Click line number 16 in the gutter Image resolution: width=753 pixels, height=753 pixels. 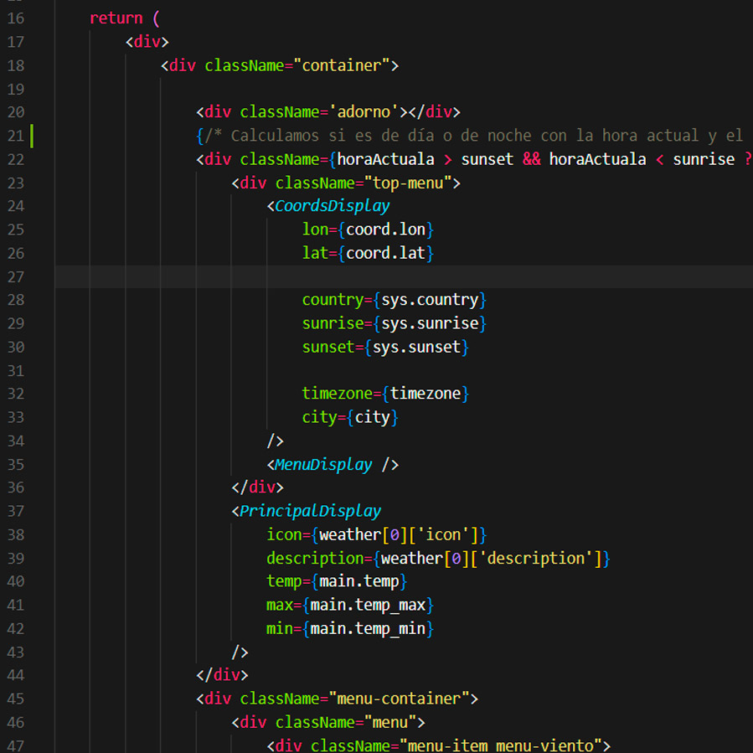(16, 18)
